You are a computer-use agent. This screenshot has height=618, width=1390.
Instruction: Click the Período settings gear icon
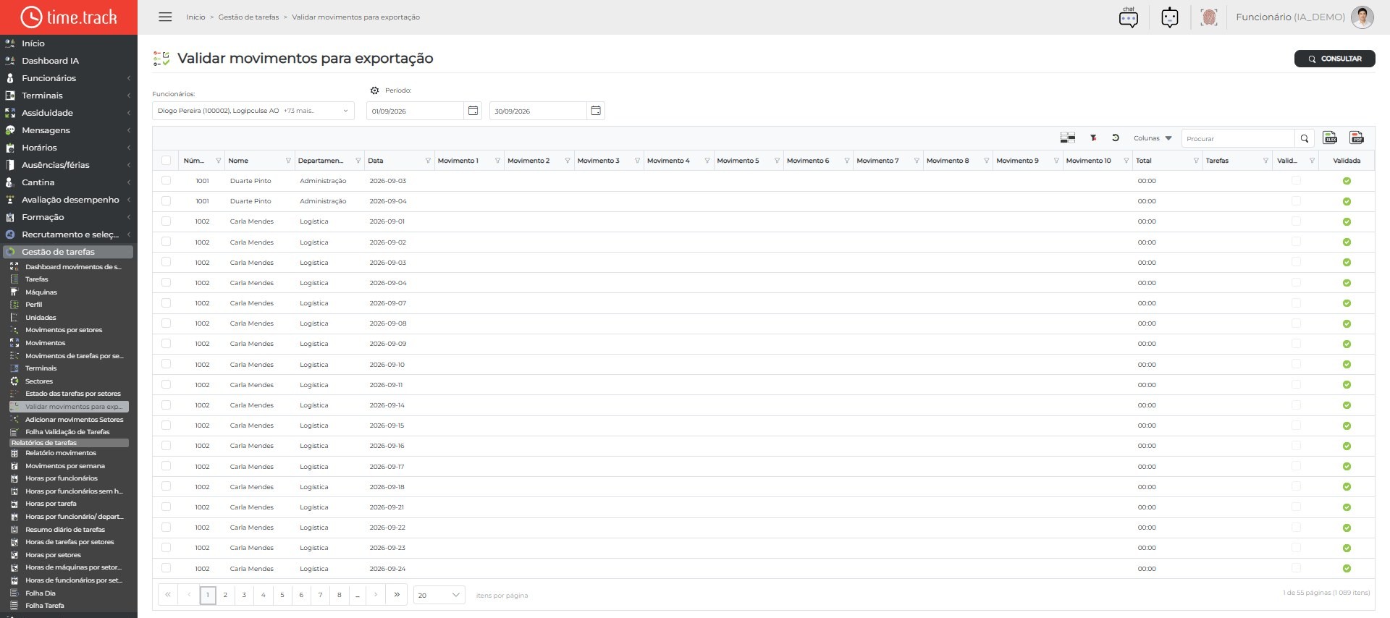pos(374,90)
